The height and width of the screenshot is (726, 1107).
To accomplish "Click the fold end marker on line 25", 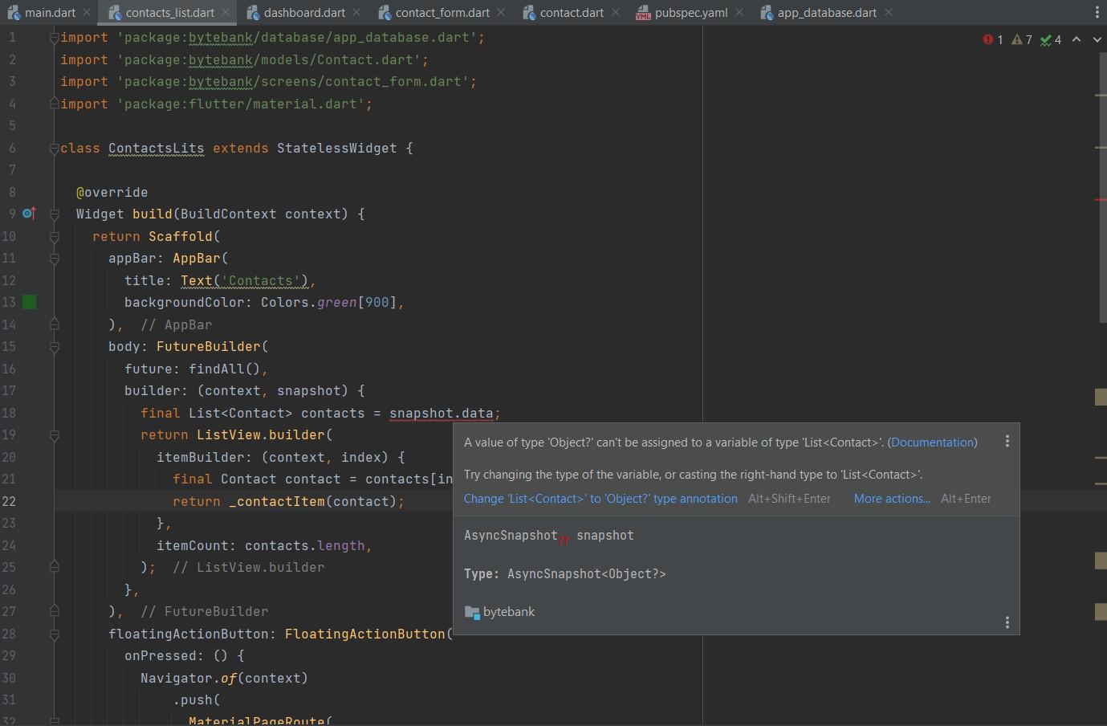I will coord(54,567).
